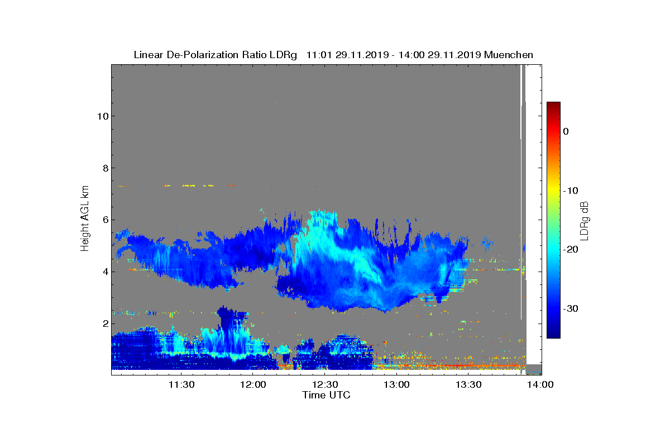Click the '14:00' time tick label
Image resolution: width=670 pixels, height=447 pixels.
pyautogui.click(x=540, y=385)
